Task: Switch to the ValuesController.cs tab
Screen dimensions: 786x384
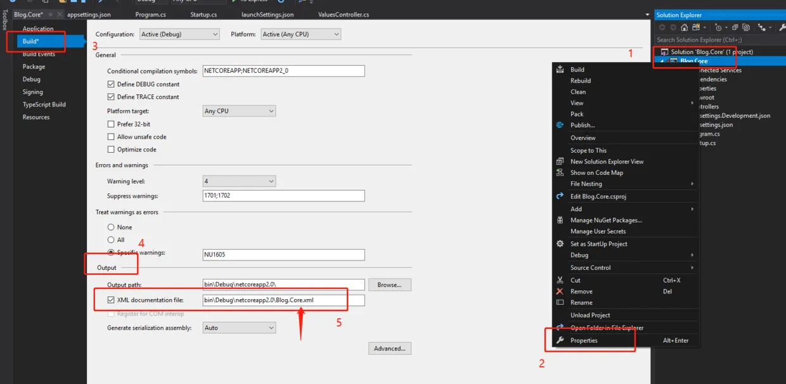Action: [344, 15]
